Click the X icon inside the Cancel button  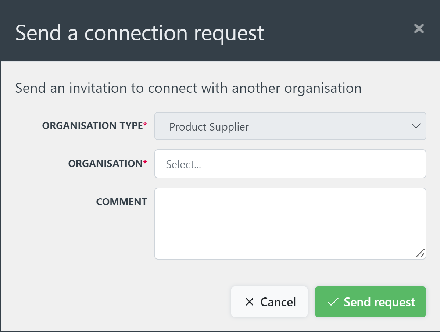click(250, 301)
